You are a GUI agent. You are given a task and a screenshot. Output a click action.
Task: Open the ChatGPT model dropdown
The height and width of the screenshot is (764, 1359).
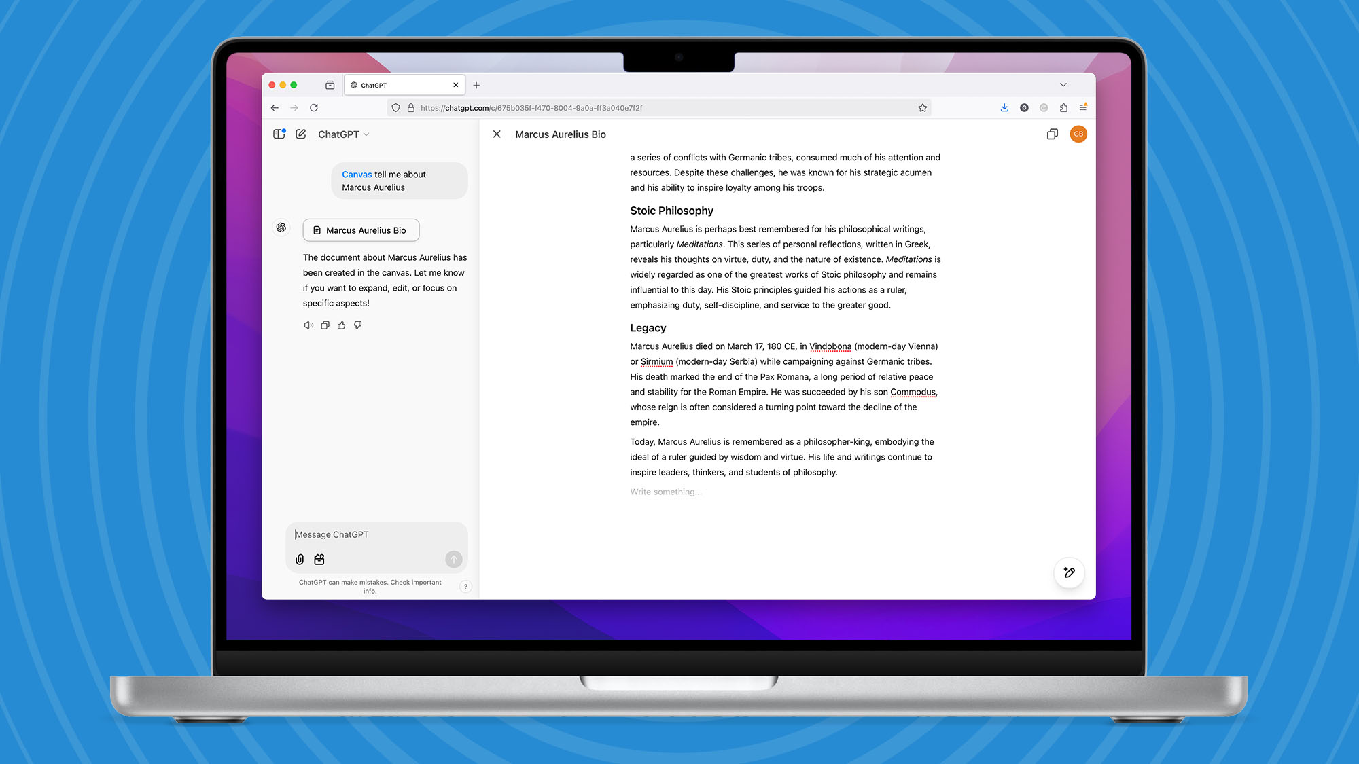(344, 134)
